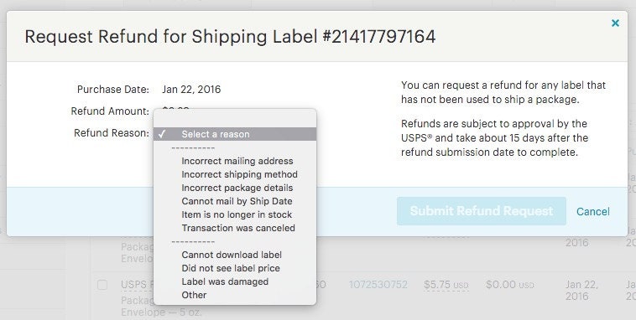Click the Jan 22, 2016 row date
636x320 pixels.
point(581,290)
